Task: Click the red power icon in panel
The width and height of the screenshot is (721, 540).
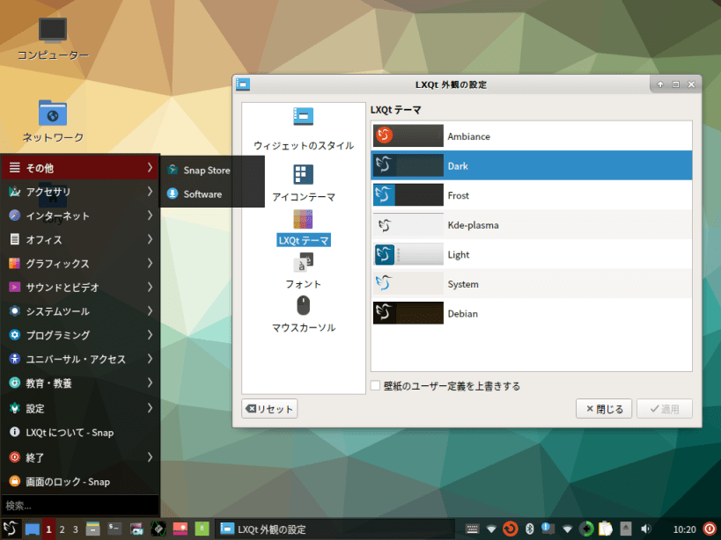Action: [710, 529]
